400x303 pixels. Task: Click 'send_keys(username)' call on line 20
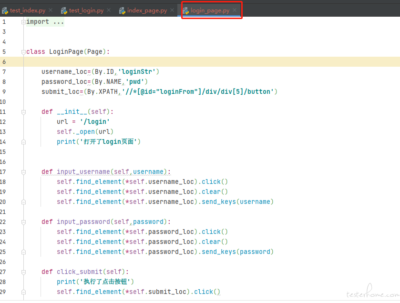pos(237,202)
